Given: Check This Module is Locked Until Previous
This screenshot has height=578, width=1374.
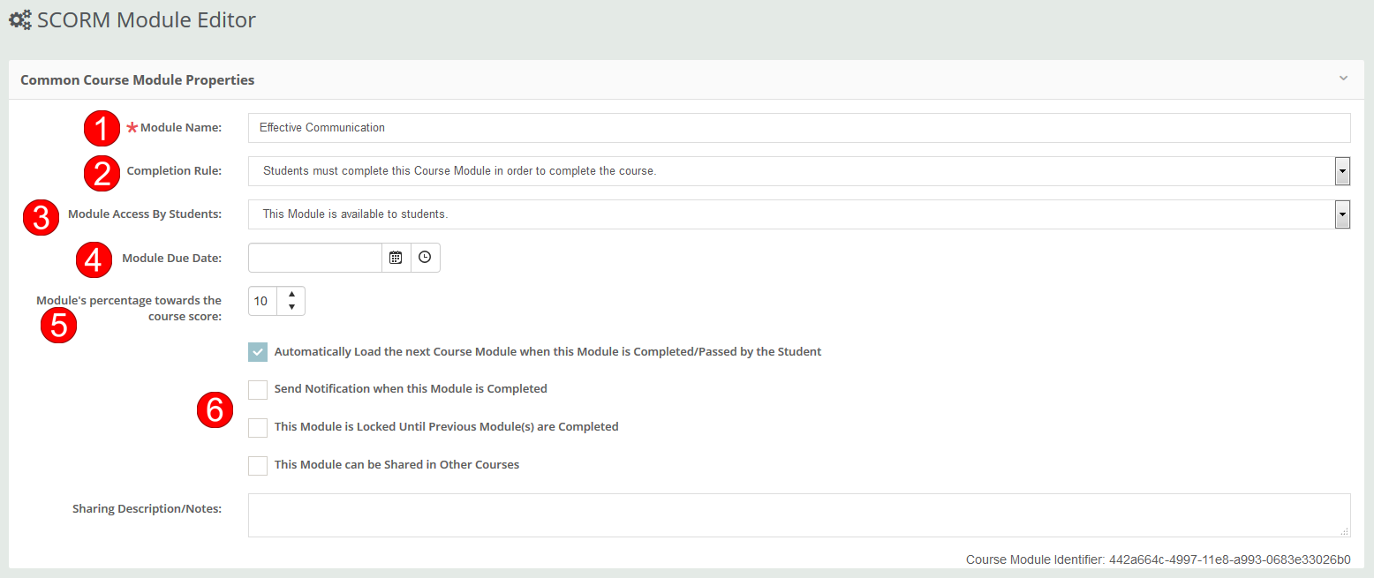Looking at the screenshot, I should click(x=258, y=427).
